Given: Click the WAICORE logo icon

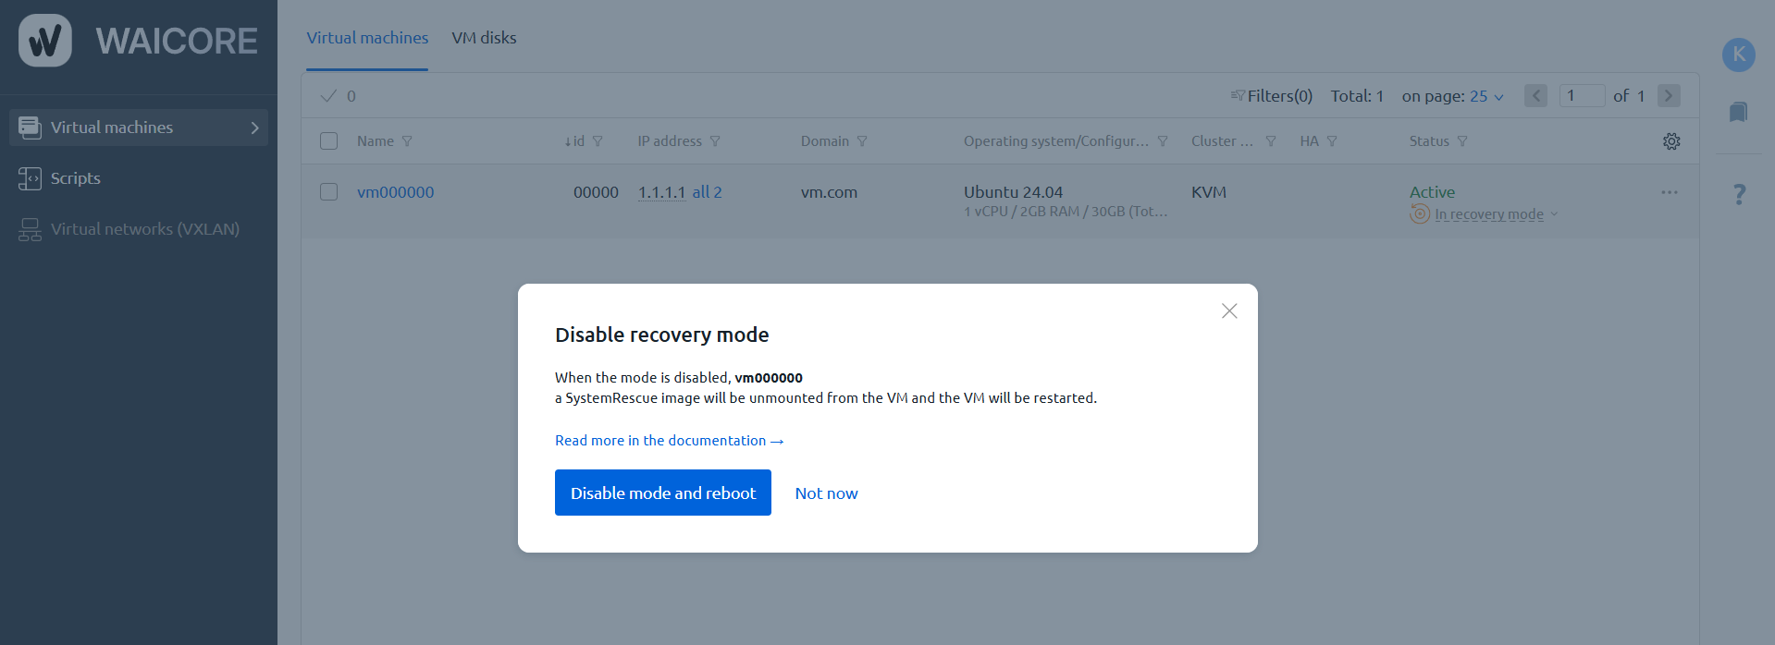Looking at the screenshot, I should tap(45, 41).
